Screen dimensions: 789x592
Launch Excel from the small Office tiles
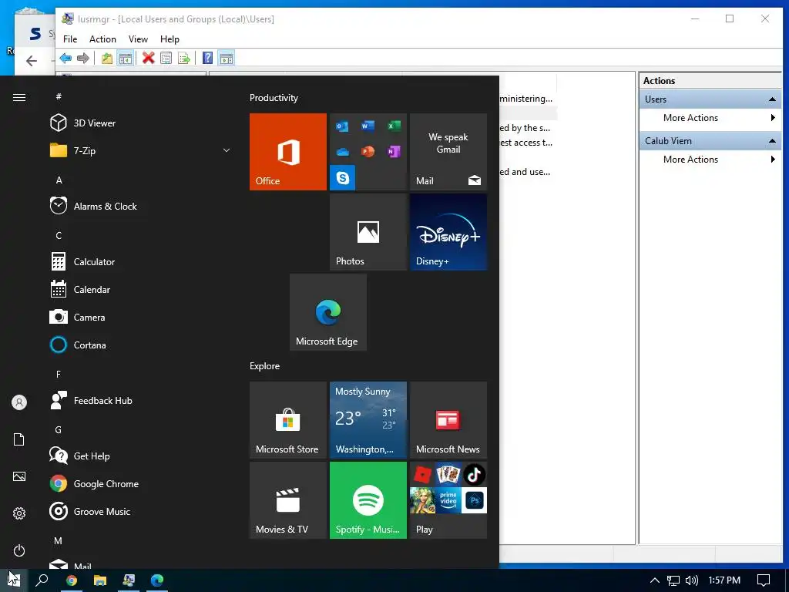394,126
